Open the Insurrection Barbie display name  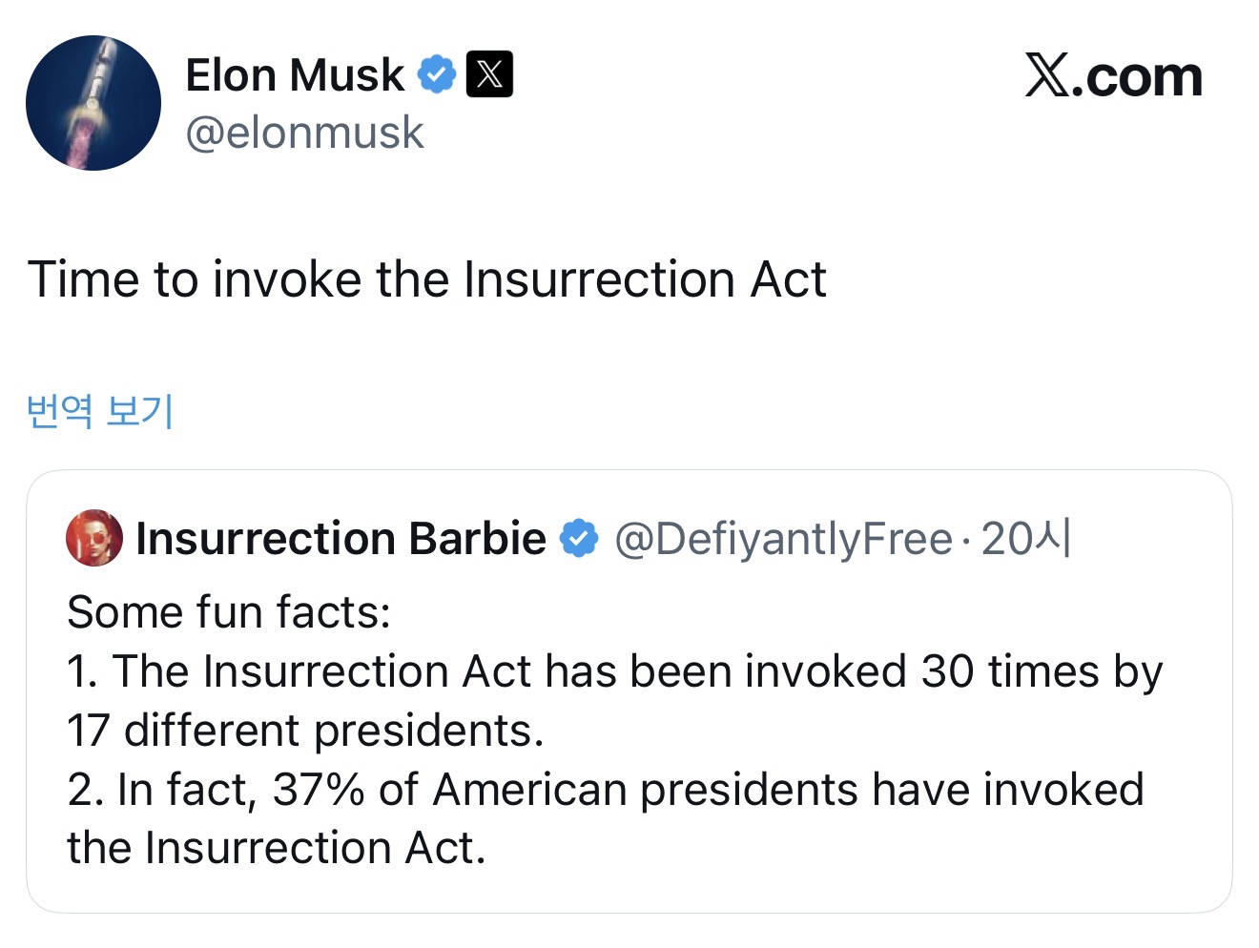pos(341,539)
